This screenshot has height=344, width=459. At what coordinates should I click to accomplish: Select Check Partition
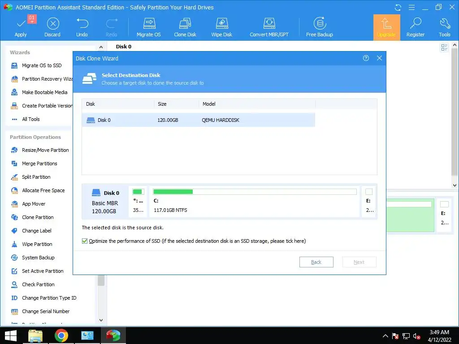[x=33, y=284]
